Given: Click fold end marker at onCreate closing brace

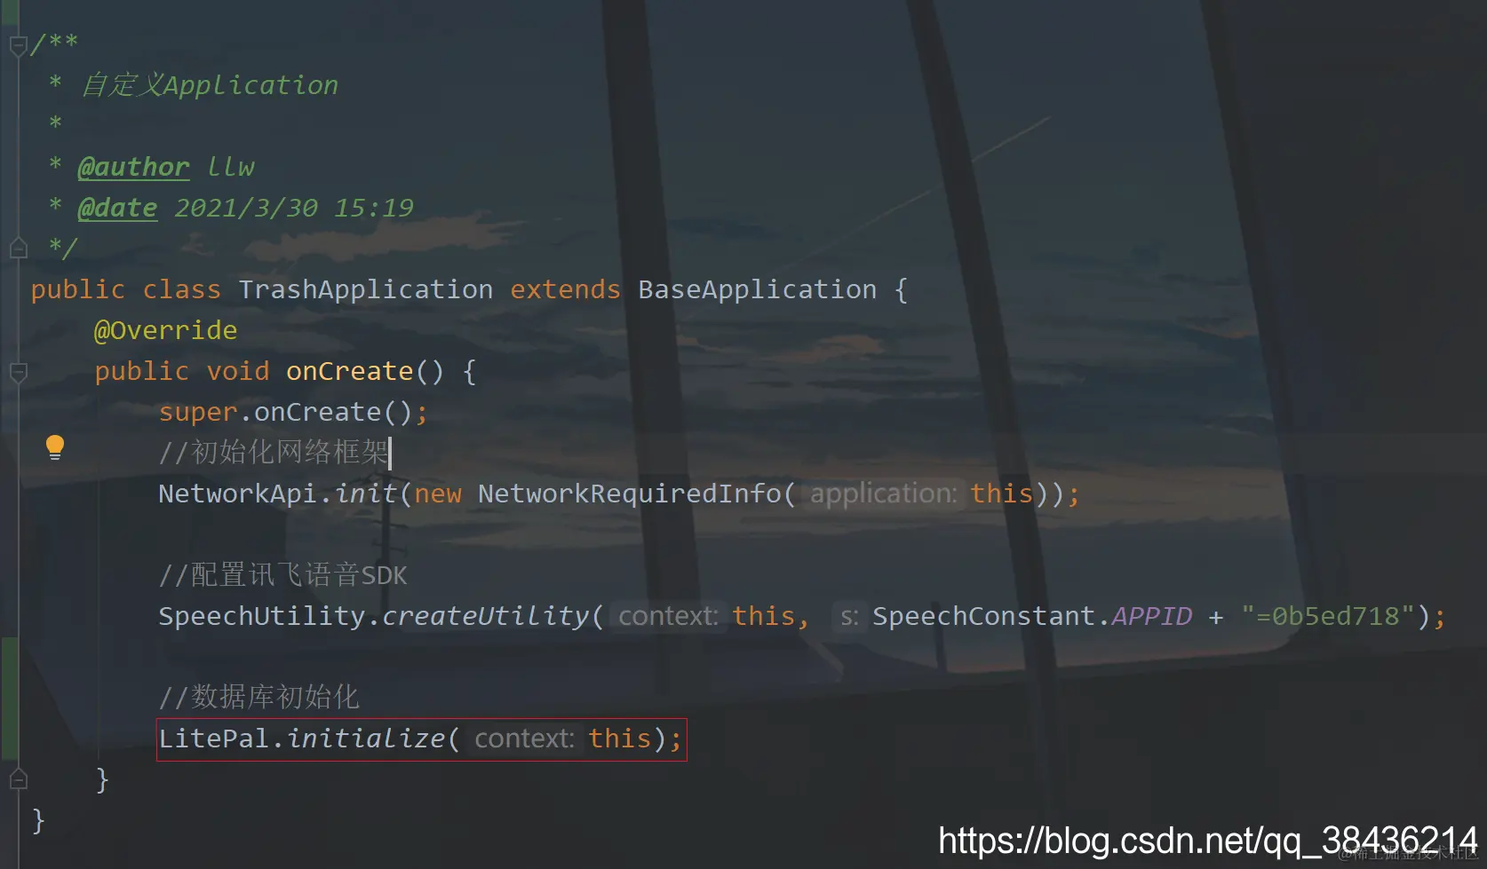Looking at the screenshot, I should tap(18, 780).
